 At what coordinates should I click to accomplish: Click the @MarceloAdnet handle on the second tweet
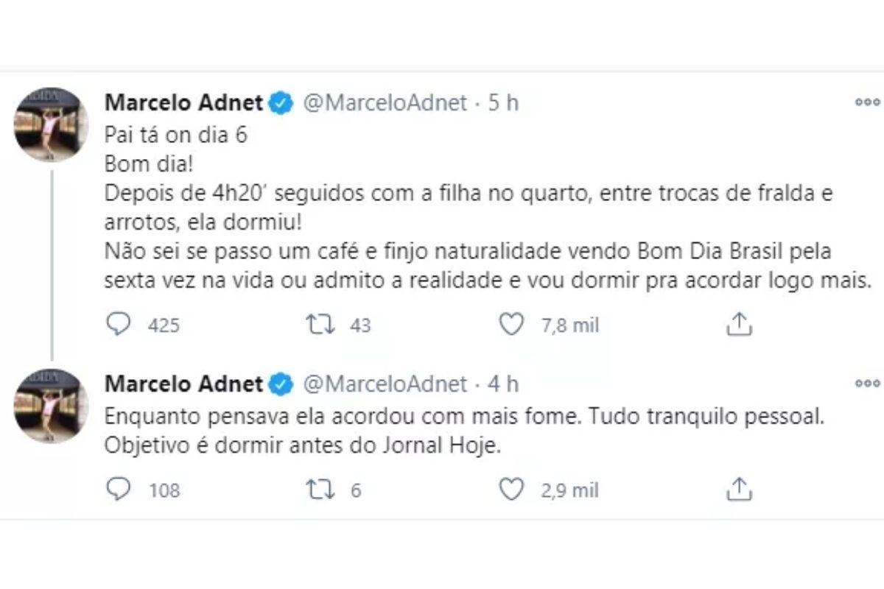point(385,384)
